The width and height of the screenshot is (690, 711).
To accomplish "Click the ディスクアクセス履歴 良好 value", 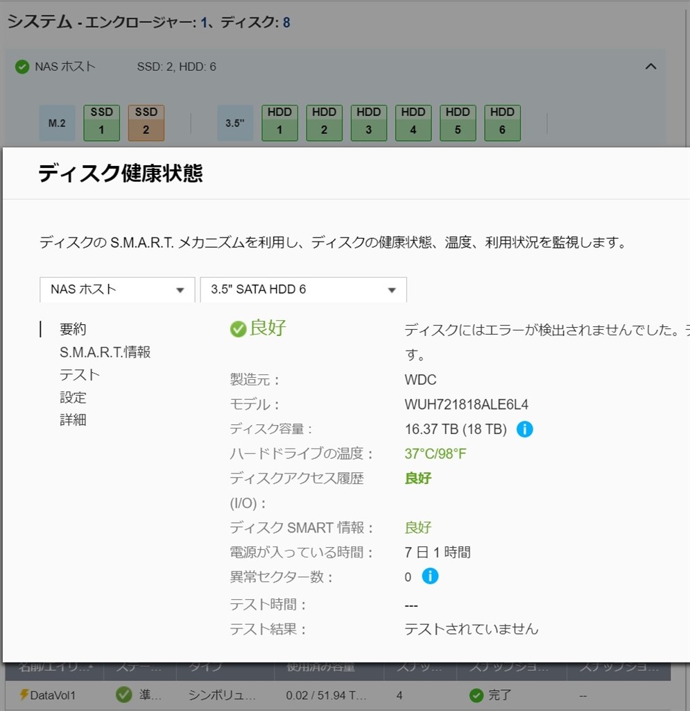I will 418,478.
